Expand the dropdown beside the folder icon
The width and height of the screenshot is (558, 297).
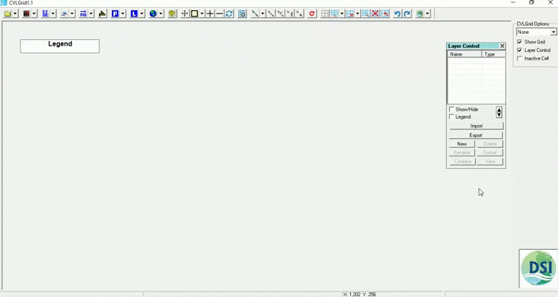coord(15,14)
